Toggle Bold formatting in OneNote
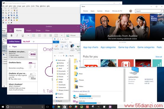This screenshot has height=109, width=164. click(12, 35)
